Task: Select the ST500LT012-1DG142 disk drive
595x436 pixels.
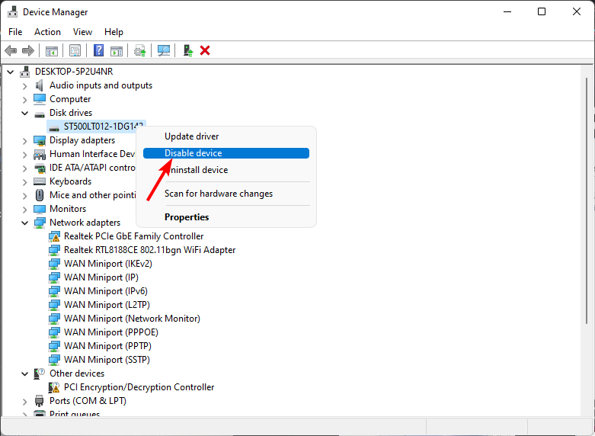Action: tap(97, 127)
